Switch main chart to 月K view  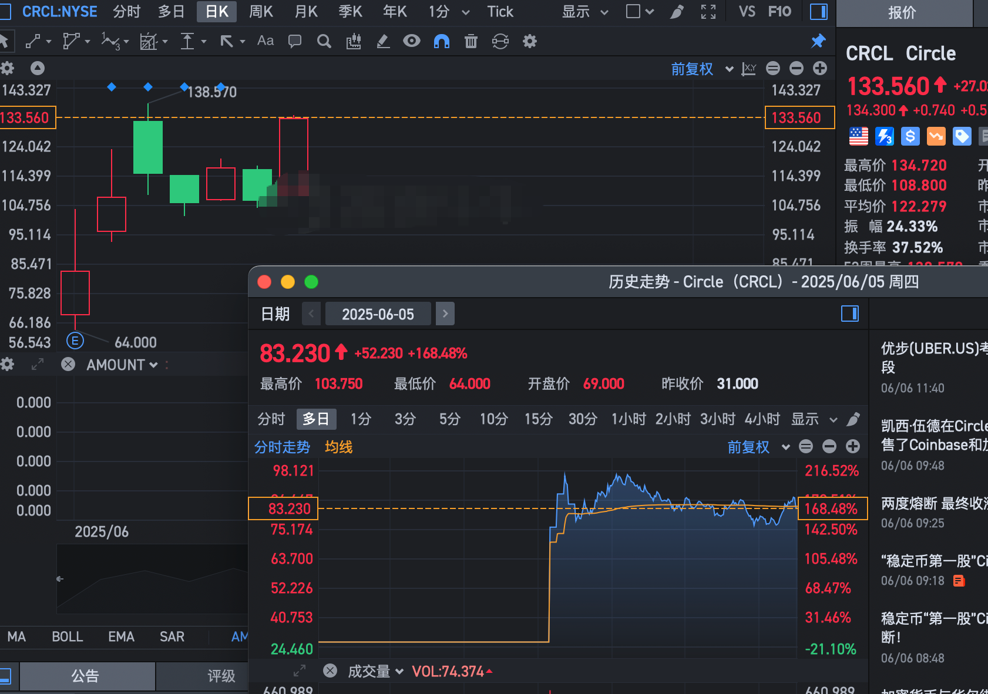coord(306,12)
